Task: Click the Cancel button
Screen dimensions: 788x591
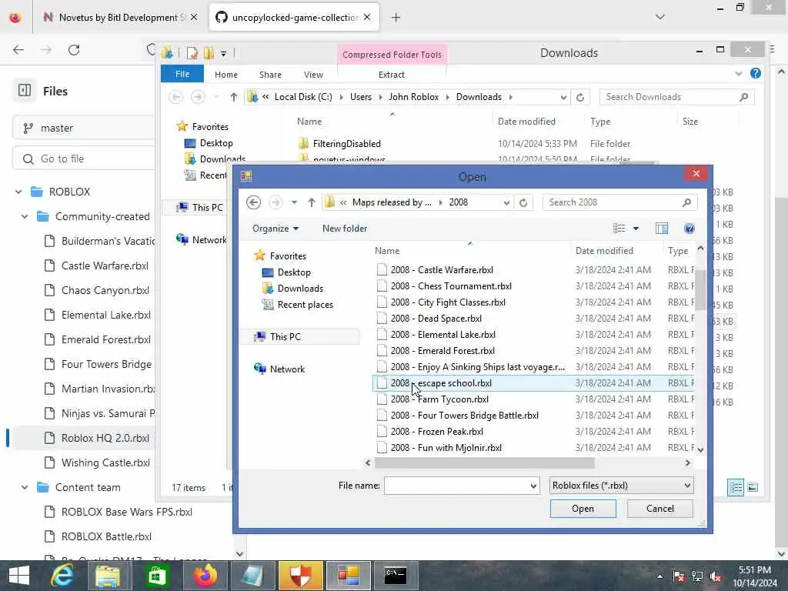Action: point(659,509)
